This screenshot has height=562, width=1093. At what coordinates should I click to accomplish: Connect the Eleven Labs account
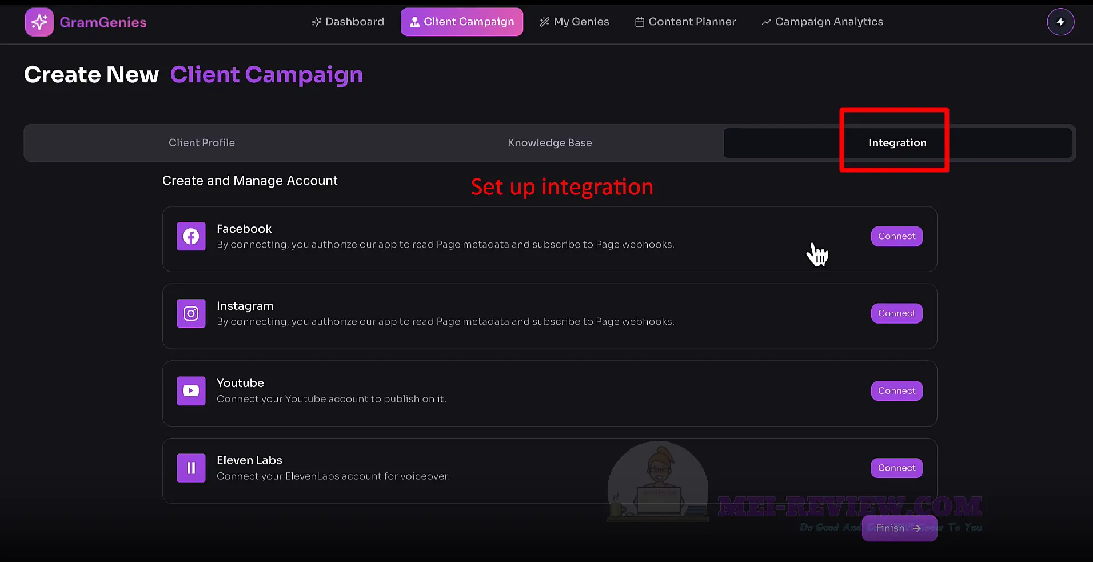tap(896, 468)
